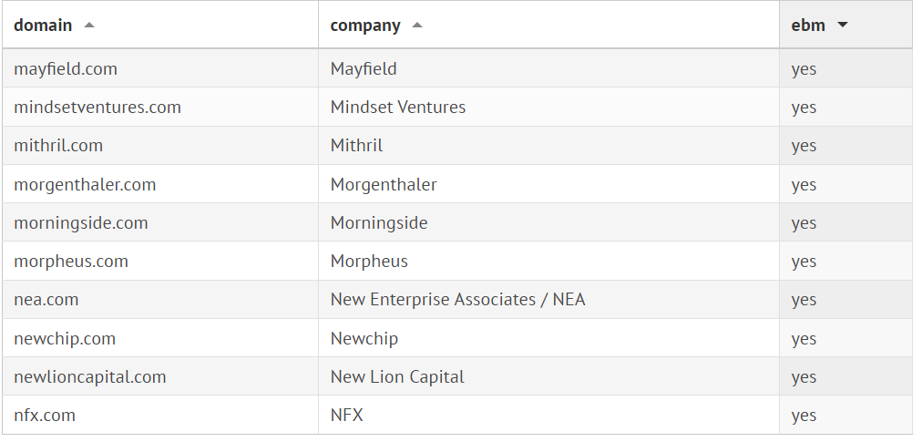Click the nea.com domain cell
Viewport: 922px width, 442px height.
click(46, 300)
